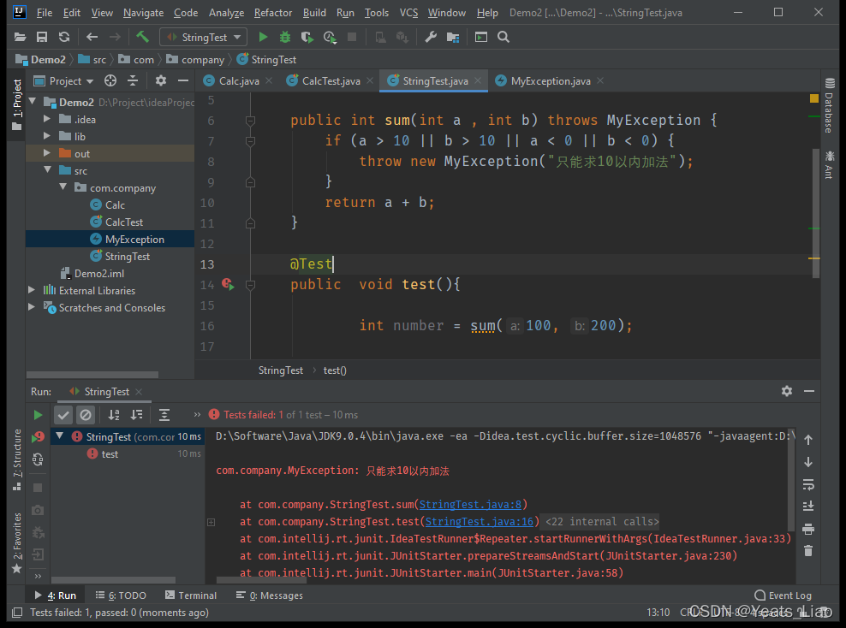Open Run panel settings gear
The height and width of the screenshot is (628, 846).
(x=786, y=391)
